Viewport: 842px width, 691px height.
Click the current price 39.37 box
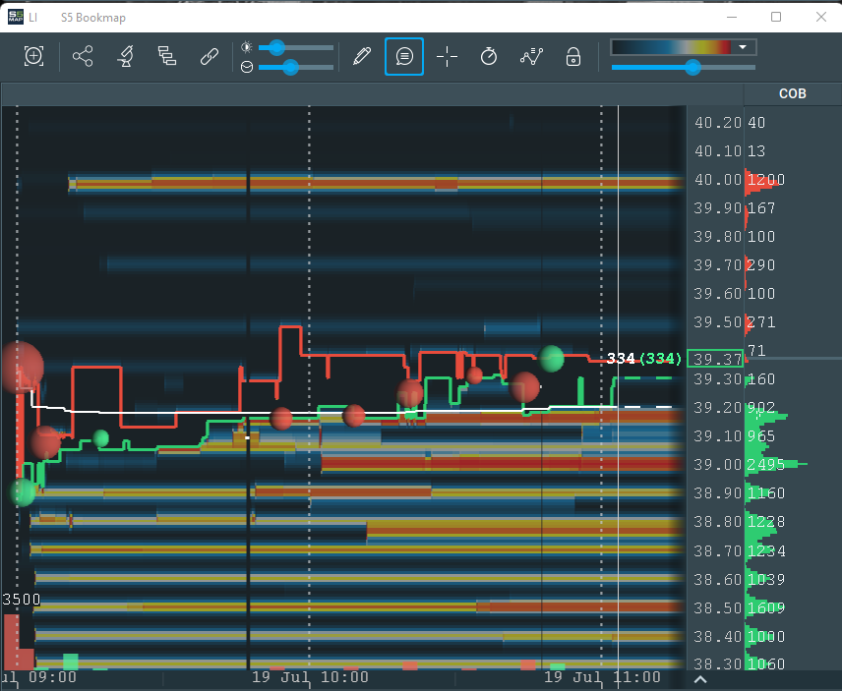(x=715, y=359)
